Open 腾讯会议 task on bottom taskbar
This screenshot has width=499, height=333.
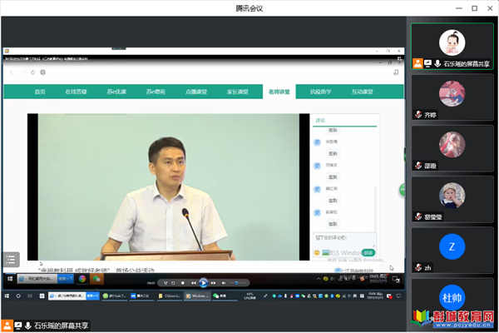[142, 296]
